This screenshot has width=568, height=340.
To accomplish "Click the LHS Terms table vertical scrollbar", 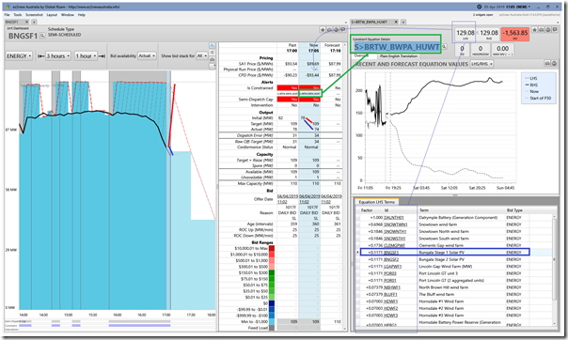I will click(x=554, y=270).
